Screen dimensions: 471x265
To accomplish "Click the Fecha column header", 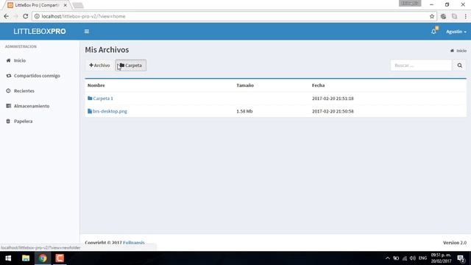I will pos(318,85).
